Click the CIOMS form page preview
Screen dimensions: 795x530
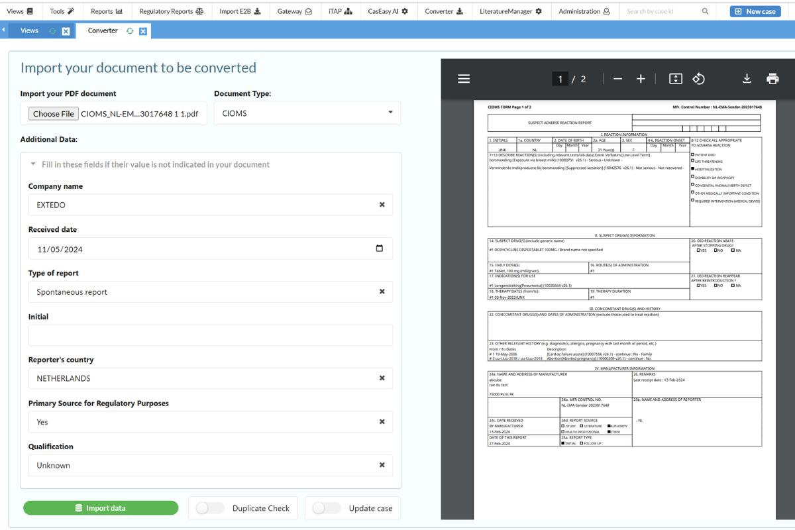(x=624, y=309)
